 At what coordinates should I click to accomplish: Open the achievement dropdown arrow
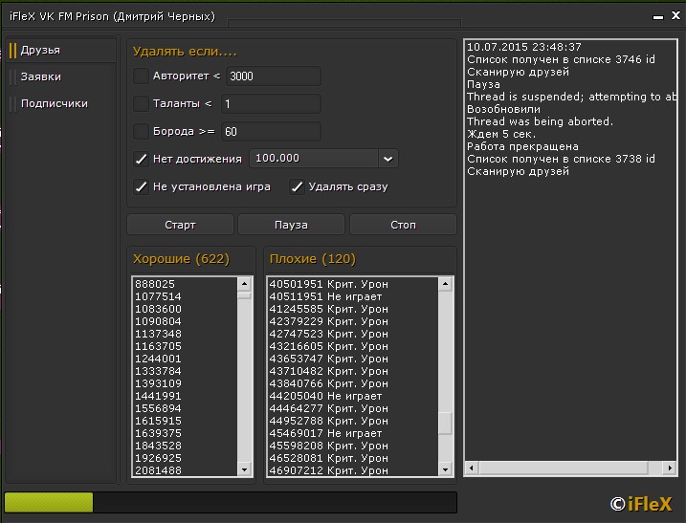[388, 159]
